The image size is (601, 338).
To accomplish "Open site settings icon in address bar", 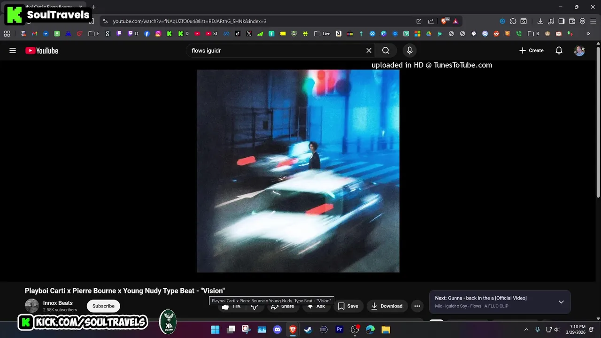I will (105, 21).
